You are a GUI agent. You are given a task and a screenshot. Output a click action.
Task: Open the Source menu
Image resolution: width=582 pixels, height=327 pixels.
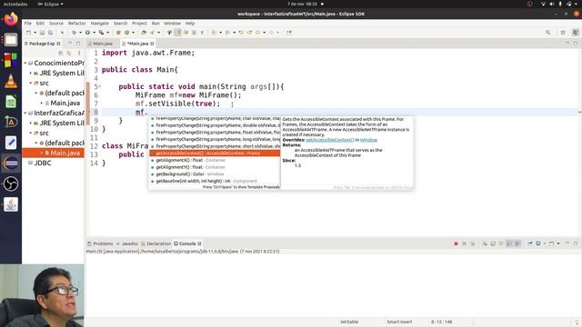coord(56,24)
